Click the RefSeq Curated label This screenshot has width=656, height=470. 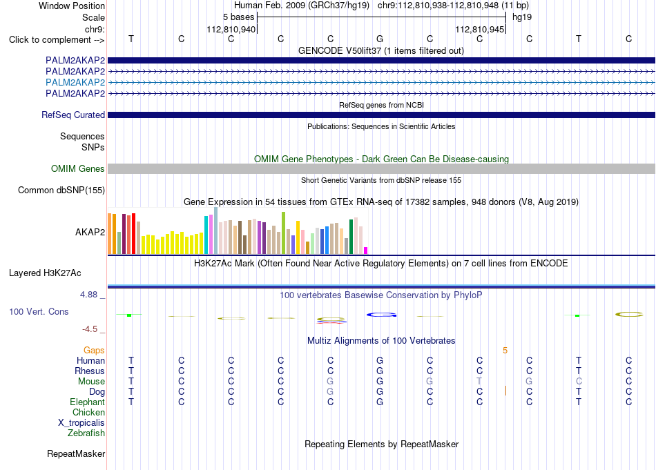73,115
